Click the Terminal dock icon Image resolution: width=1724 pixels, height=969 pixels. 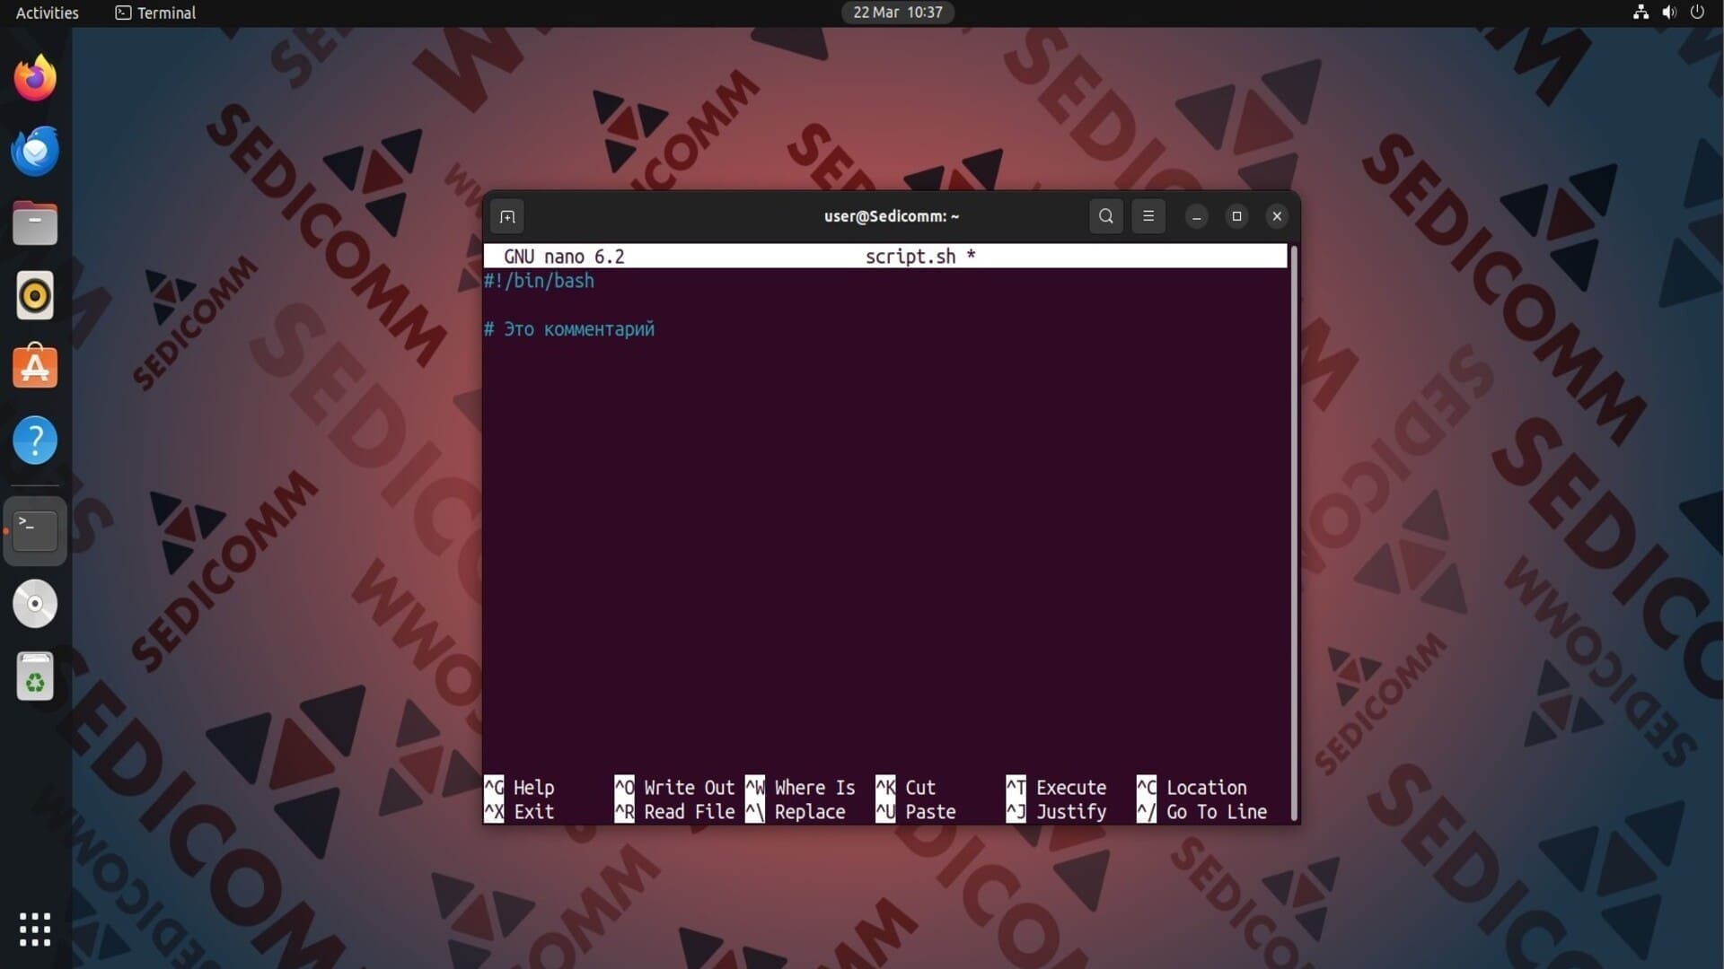pyautogui.click(x=35, y=531)
